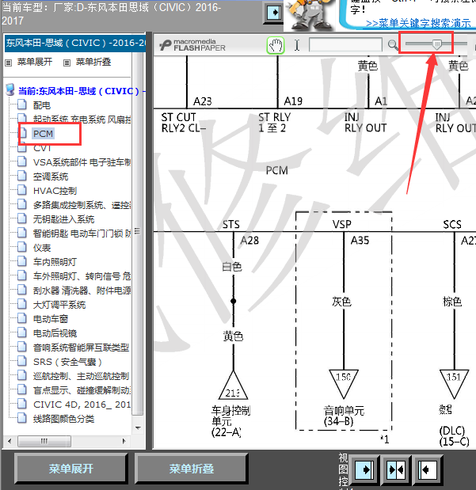Viewport: 476px width, 490px height.
Task: Open 车外照明灯、转向信号 entry
Action: (82, 276)
